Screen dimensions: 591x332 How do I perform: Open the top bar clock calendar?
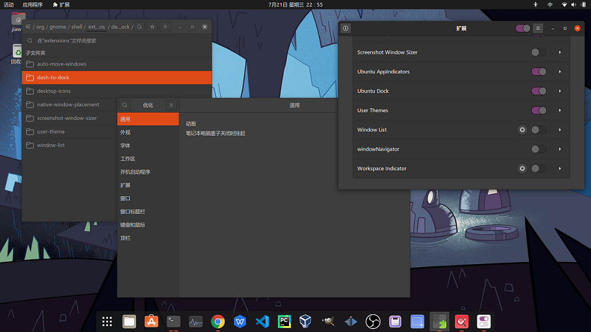(295, 5)
